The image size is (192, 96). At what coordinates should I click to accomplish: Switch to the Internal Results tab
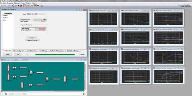43,51
